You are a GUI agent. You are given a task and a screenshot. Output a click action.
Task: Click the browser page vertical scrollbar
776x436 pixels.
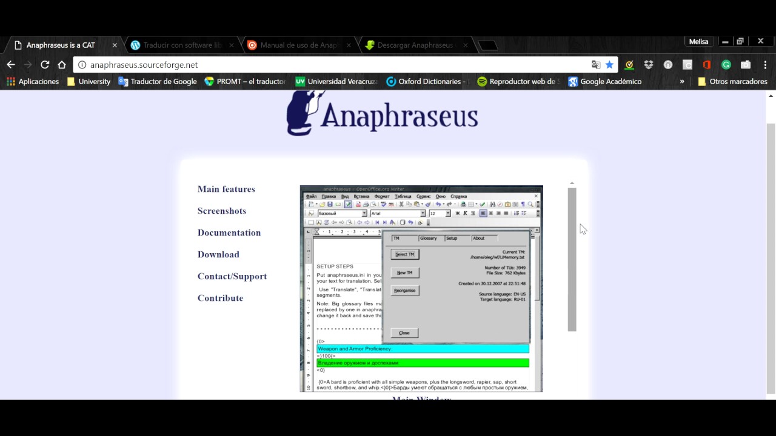point(771,257)
